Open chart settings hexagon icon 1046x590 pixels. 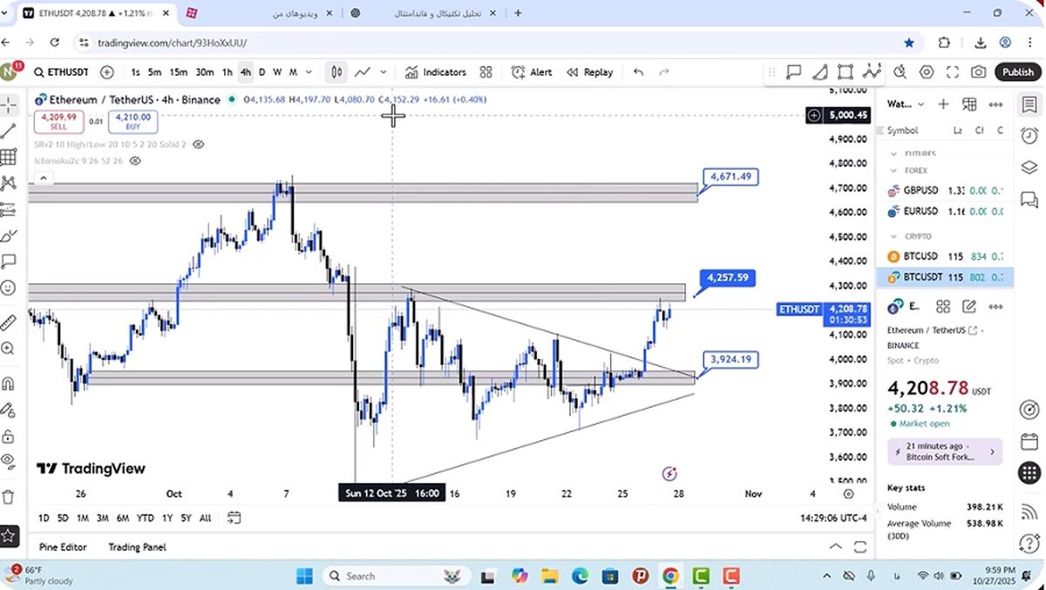click(927, 72)
